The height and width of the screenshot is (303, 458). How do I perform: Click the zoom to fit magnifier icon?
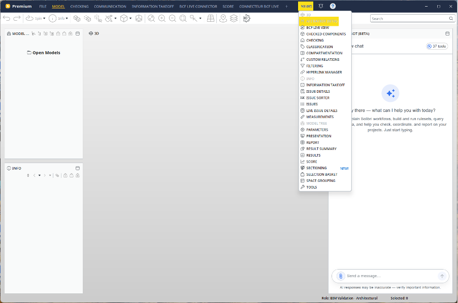coord(151,18)
